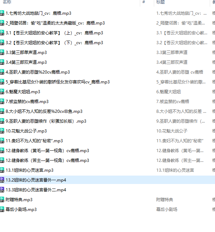Select the mp3 icon for 8.大小姐不为人知的反差

pos(2,111)
